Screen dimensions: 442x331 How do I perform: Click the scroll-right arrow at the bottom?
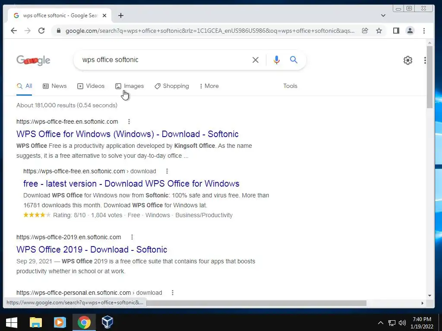coord(422,303)
